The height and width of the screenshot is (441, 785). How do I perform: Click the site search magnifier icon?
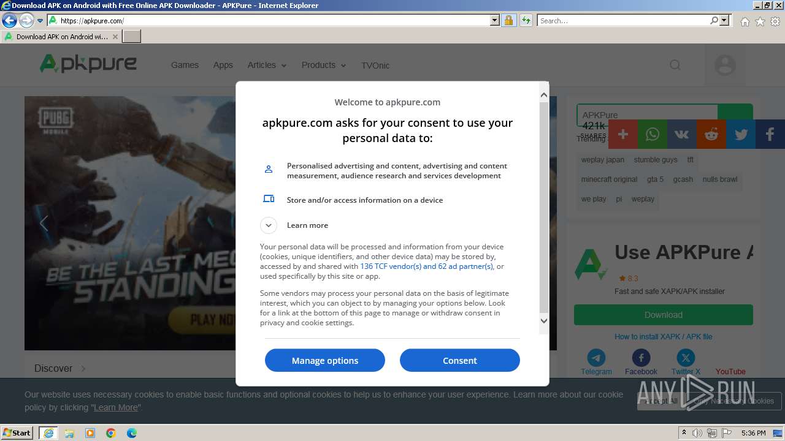(675, 65)
